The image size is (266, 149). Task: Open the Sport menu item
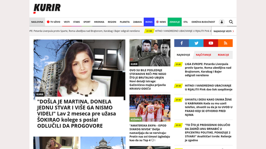tap(87, 22)
